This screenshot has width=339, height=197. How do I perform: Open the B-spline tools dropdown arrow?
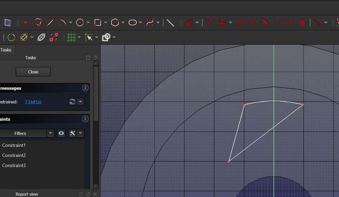158,23
